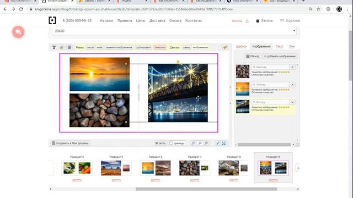Select the Разворот 8 thumbnail
Image resolution: width=353 pixels, height=198 pixels.
tap(234, 168)
